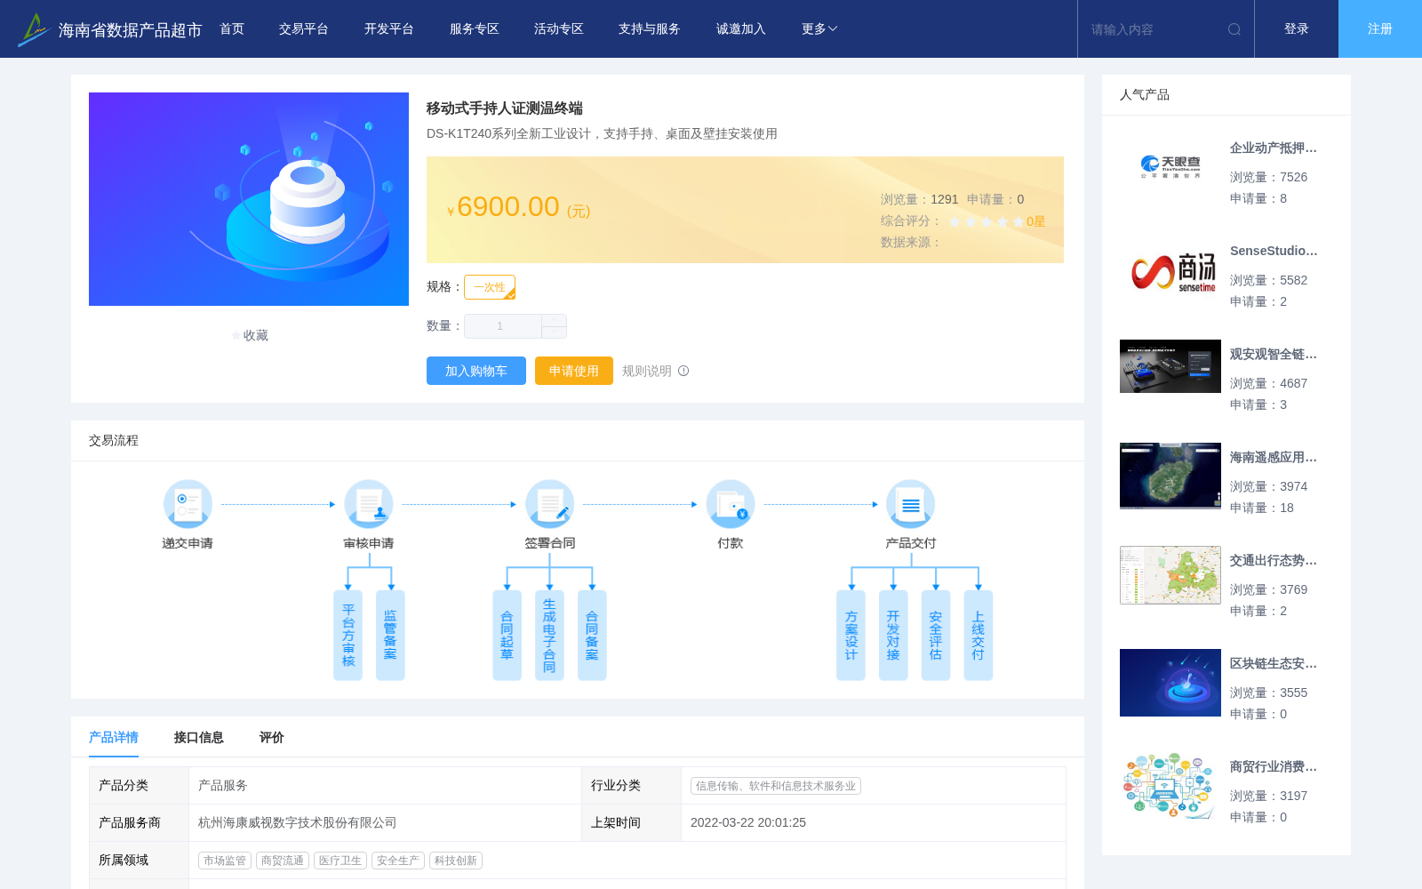Click the 审核申请 step icon

pos(369,504)
